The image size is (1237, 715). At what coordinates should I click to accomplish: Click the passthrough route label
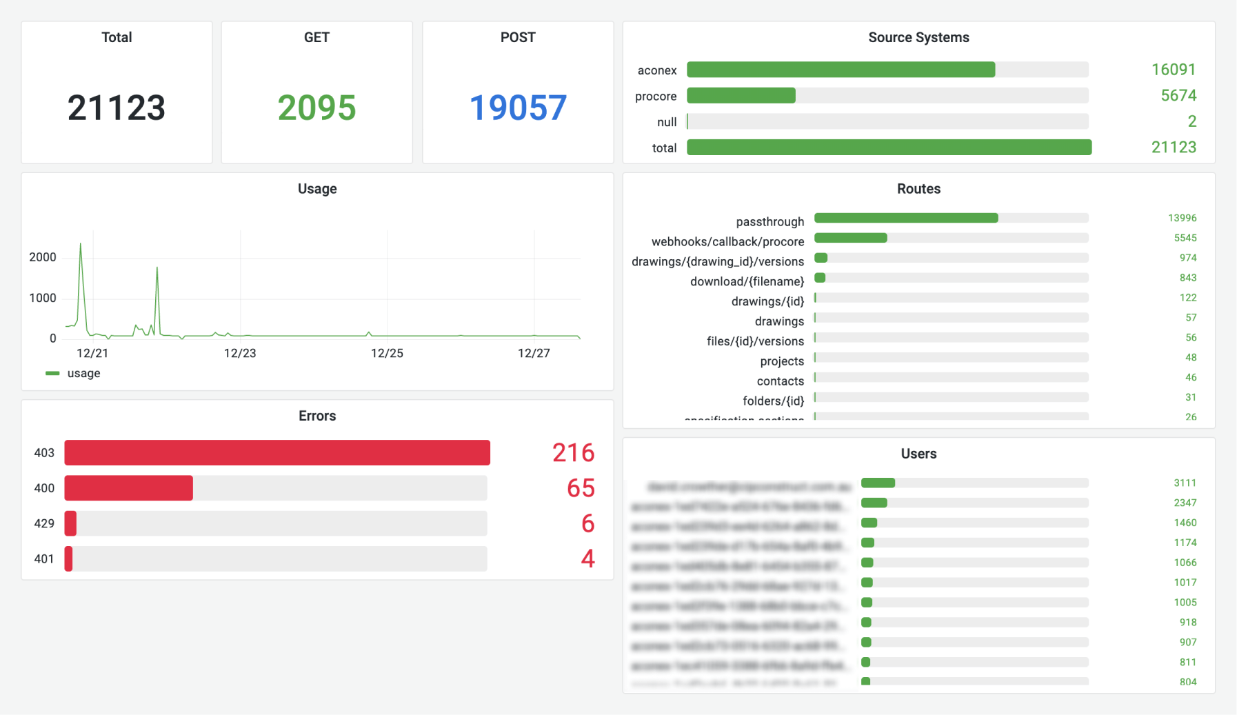[x=770, y=221]
